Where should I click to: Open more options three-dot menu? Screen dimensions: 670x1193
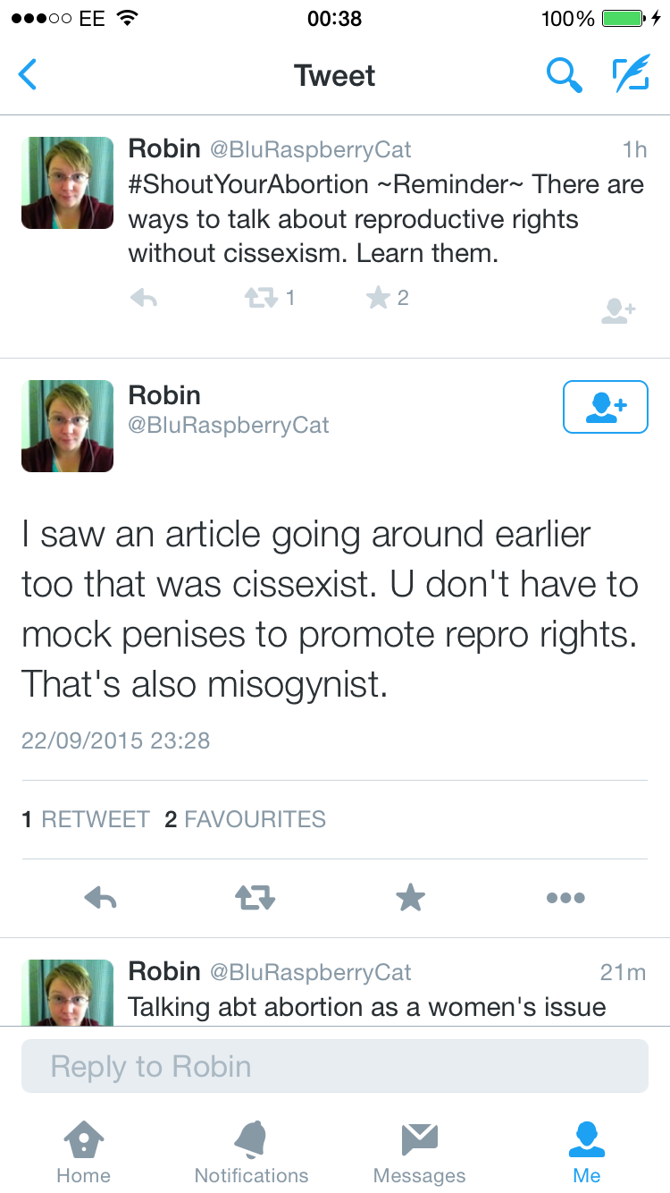click(x=565, y=897)
